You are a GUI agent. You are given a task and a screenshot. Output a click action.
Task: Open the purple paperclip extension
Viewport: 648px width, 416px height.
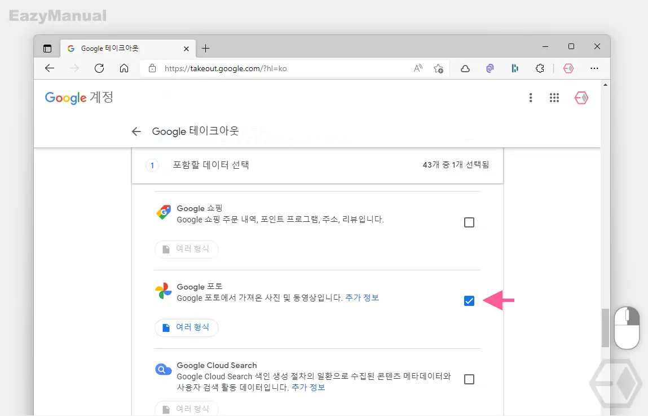coord(490,68)
